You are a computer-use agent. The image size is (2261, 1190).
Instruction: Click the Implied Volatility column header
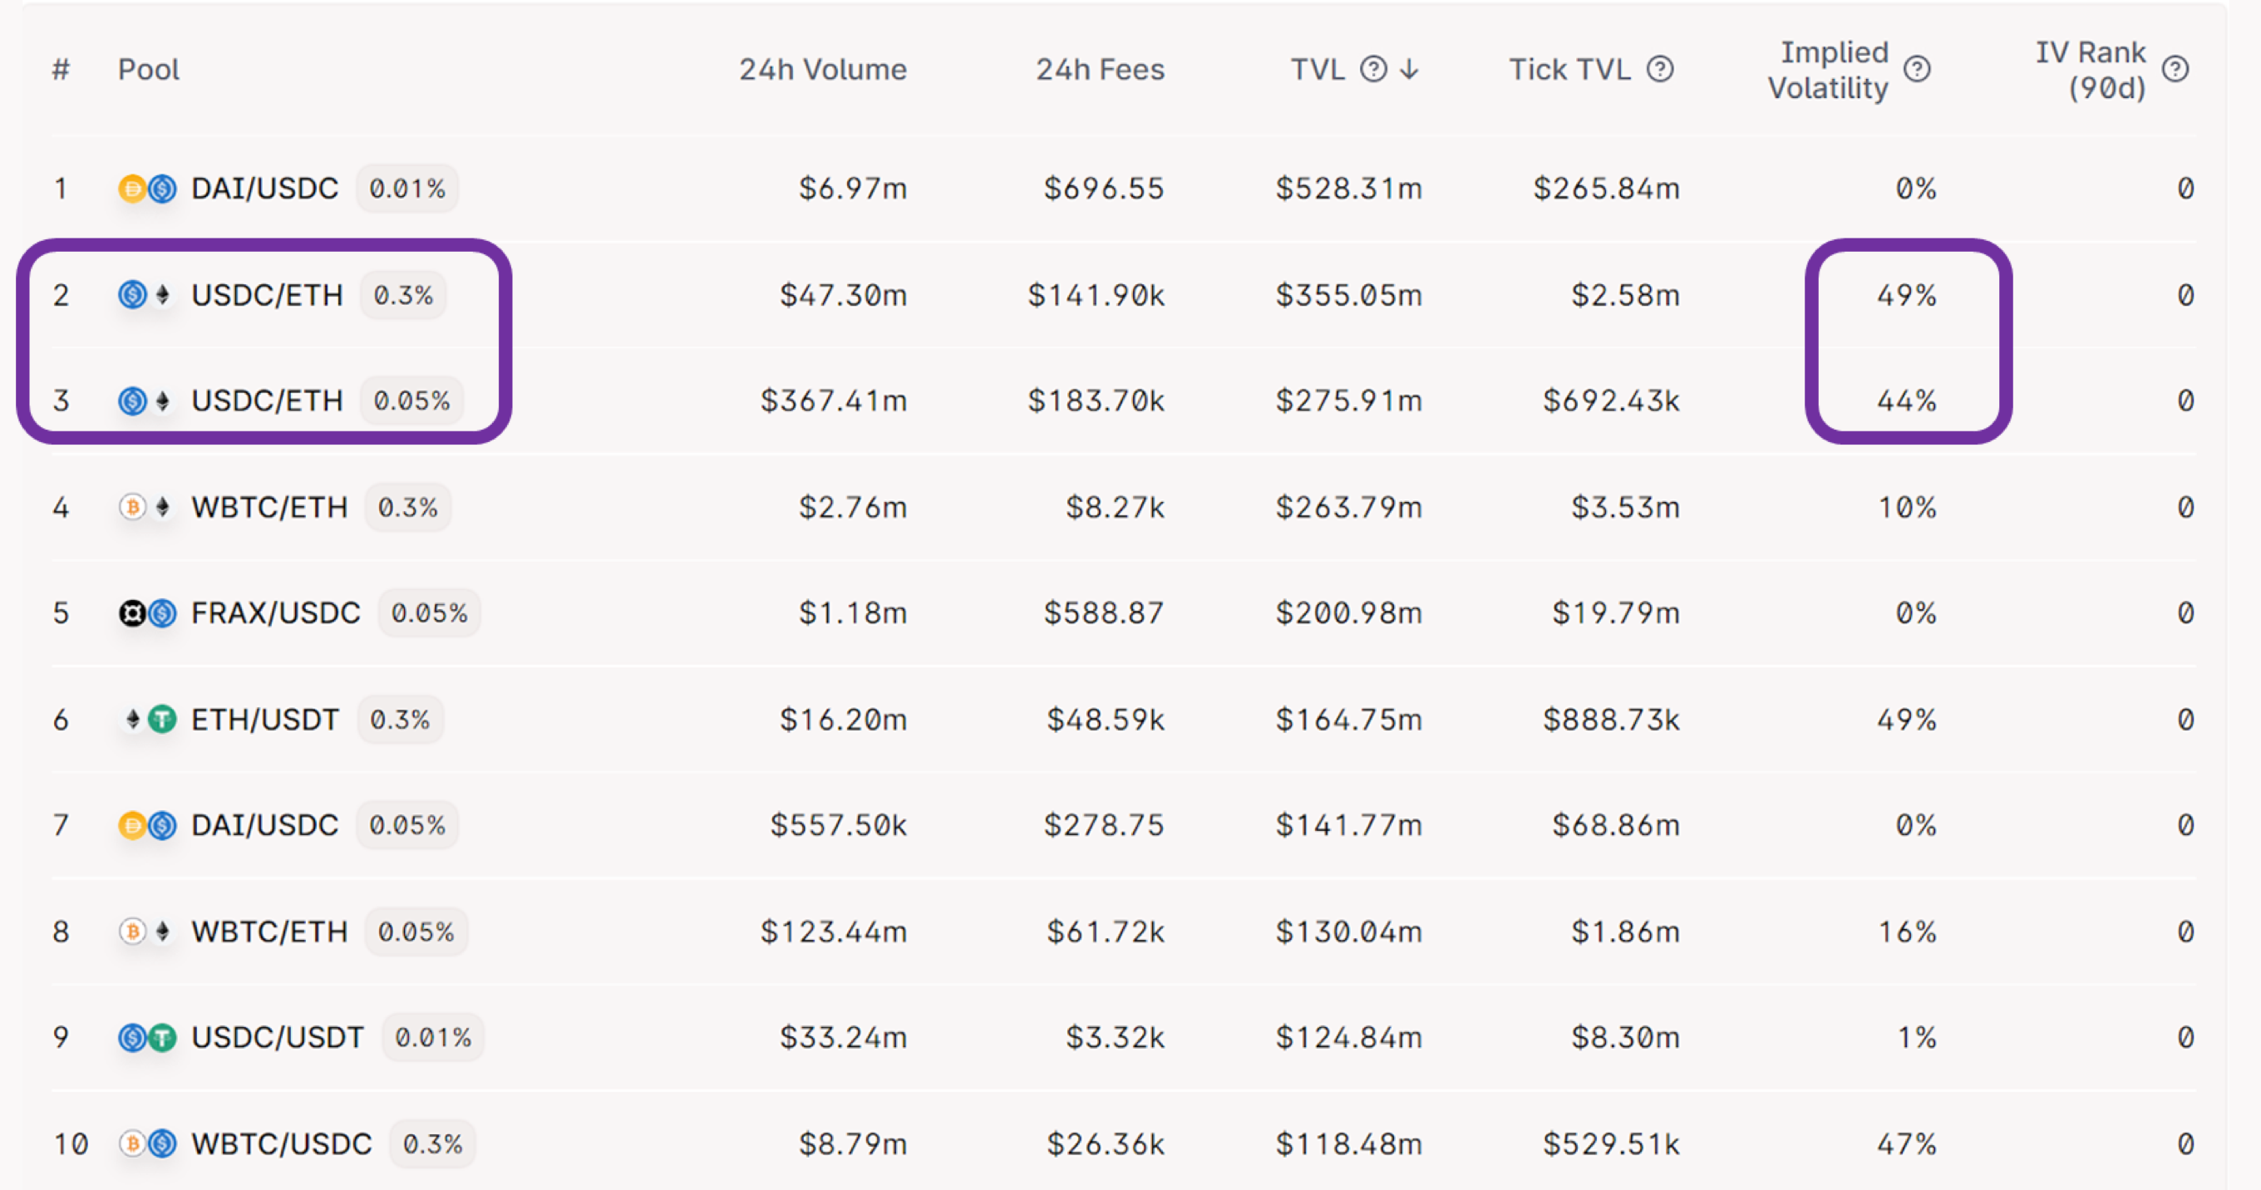coord(1828,69)
